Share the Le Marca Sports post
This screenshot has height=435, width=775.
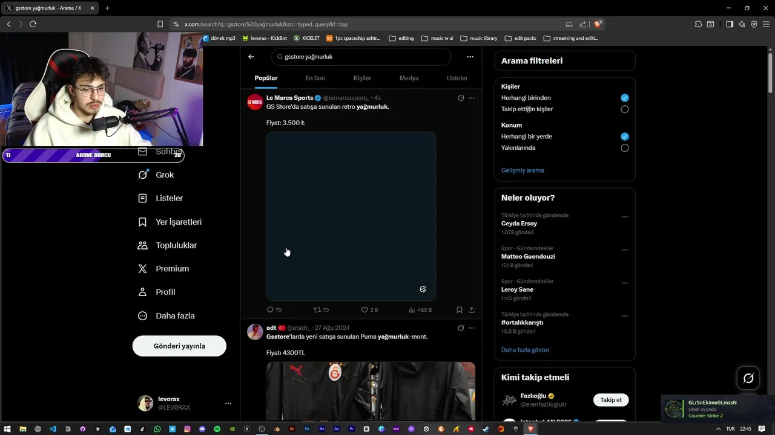point(472,310)
